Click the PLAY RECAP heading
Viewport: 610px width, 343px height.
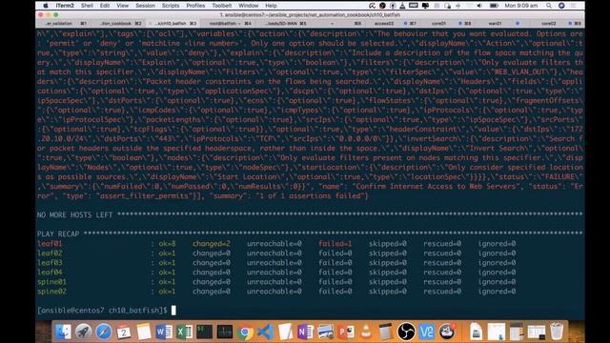coord(58,233)
